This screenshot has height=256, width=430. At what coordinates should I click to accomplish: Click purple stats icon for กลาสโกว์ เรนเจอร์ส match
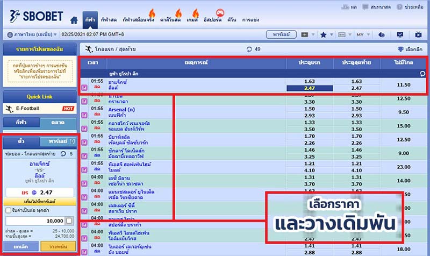tap(84, 129)
